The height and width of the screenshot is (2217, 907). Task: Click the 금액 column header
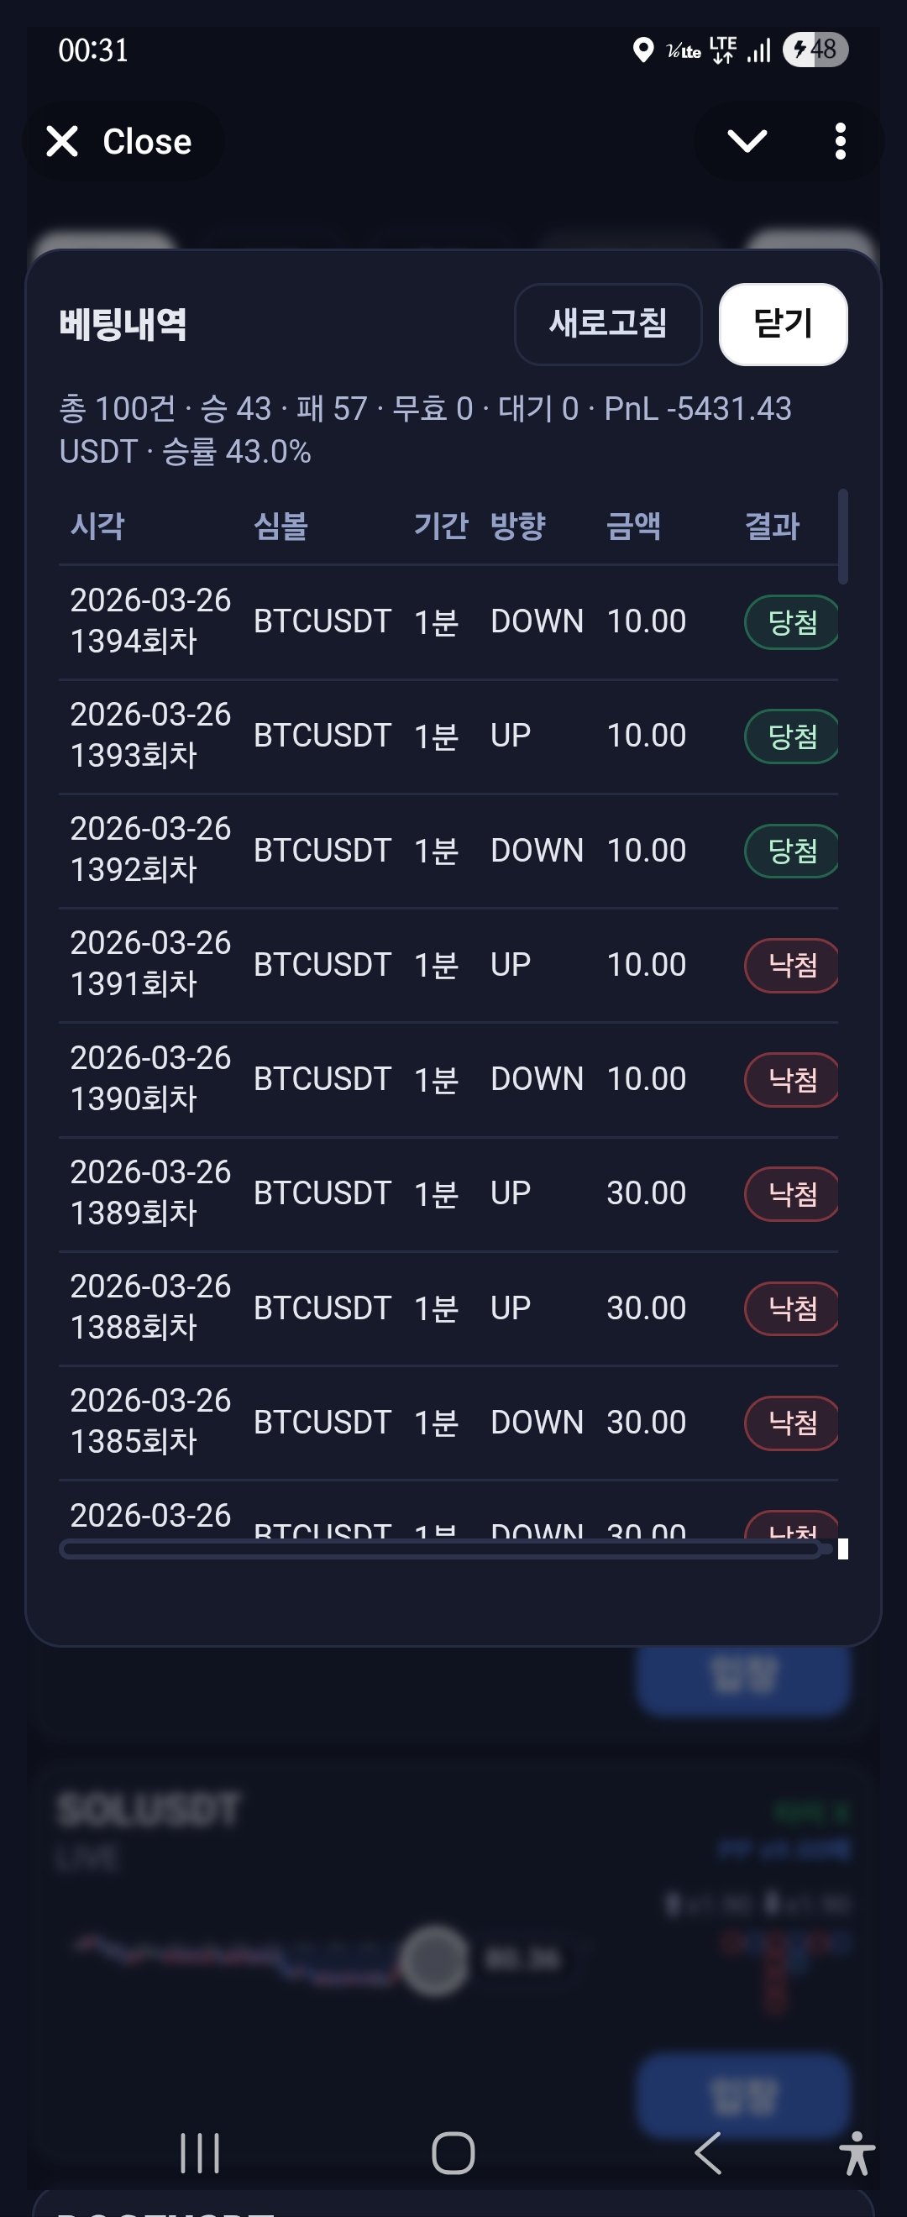point(633,526)
